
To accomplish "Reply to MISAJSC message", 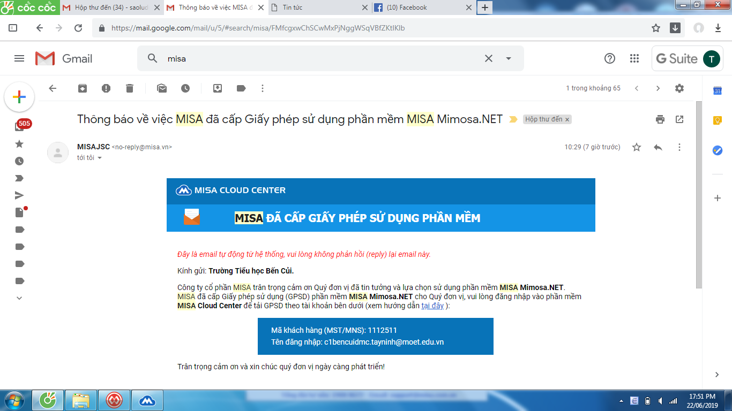I will (658, 147).
